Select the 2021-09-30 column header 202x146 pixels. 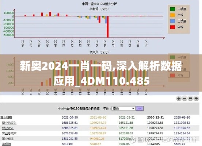click(70, 118)
